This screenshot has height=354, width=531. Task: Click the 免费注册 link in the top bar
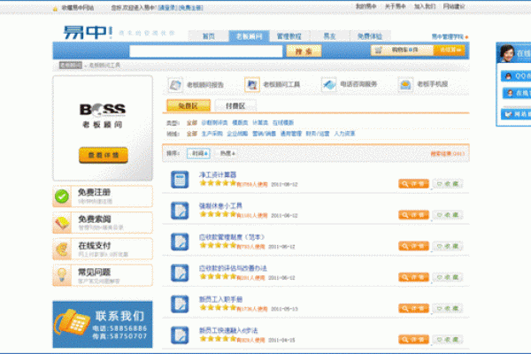coord(191,8)
